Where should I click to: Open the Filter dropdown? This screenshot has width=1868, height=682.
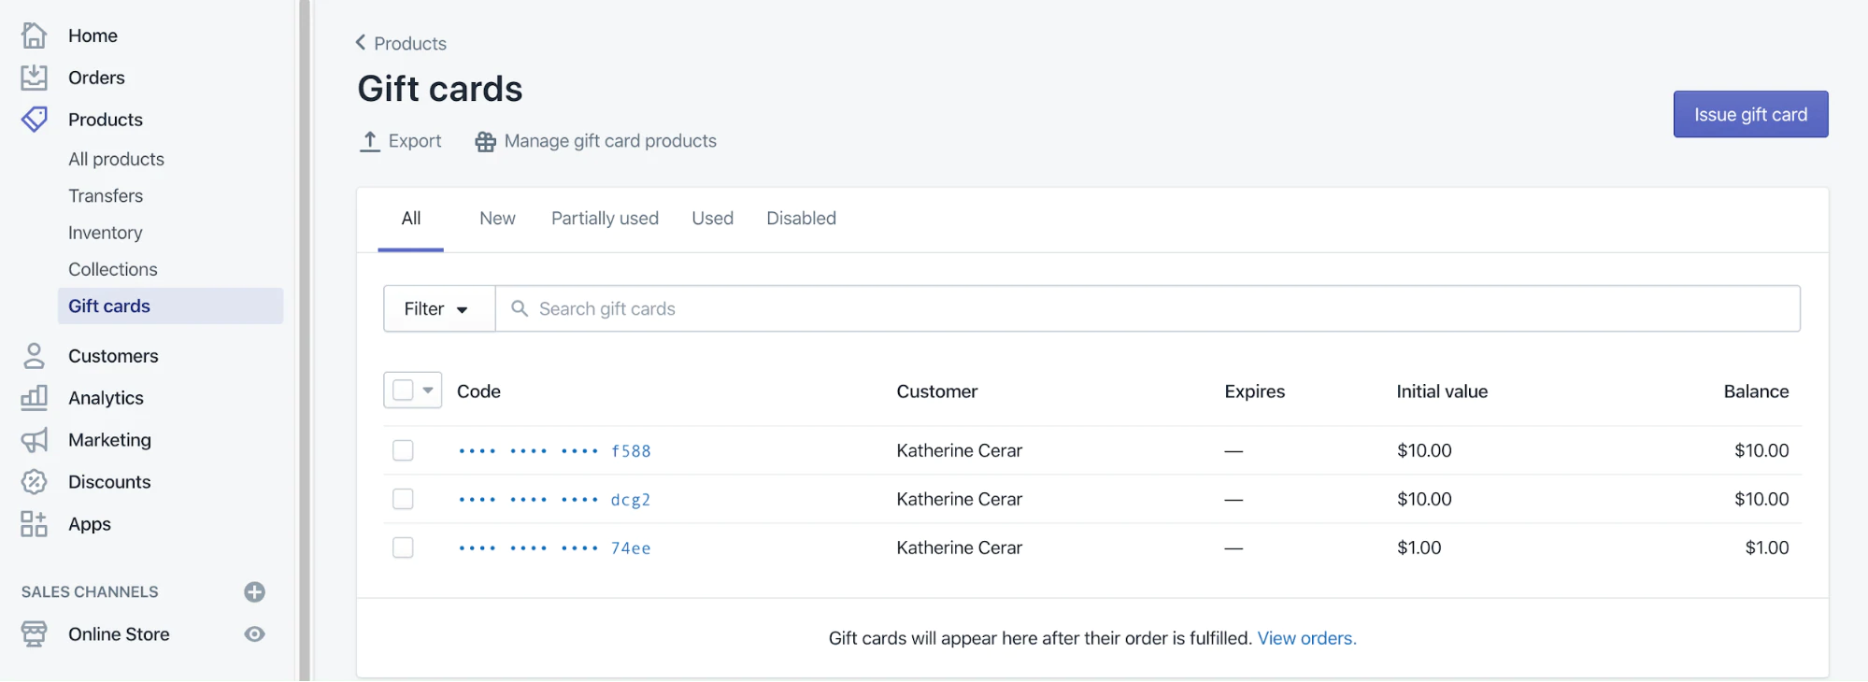[437, 309]
